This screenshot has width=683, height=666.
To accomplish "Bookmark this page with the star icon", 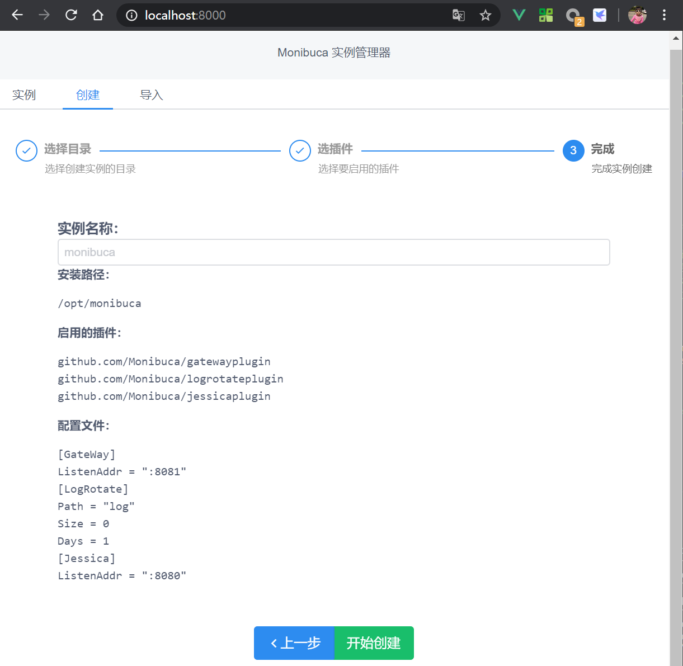I will [x=485, y=15].
